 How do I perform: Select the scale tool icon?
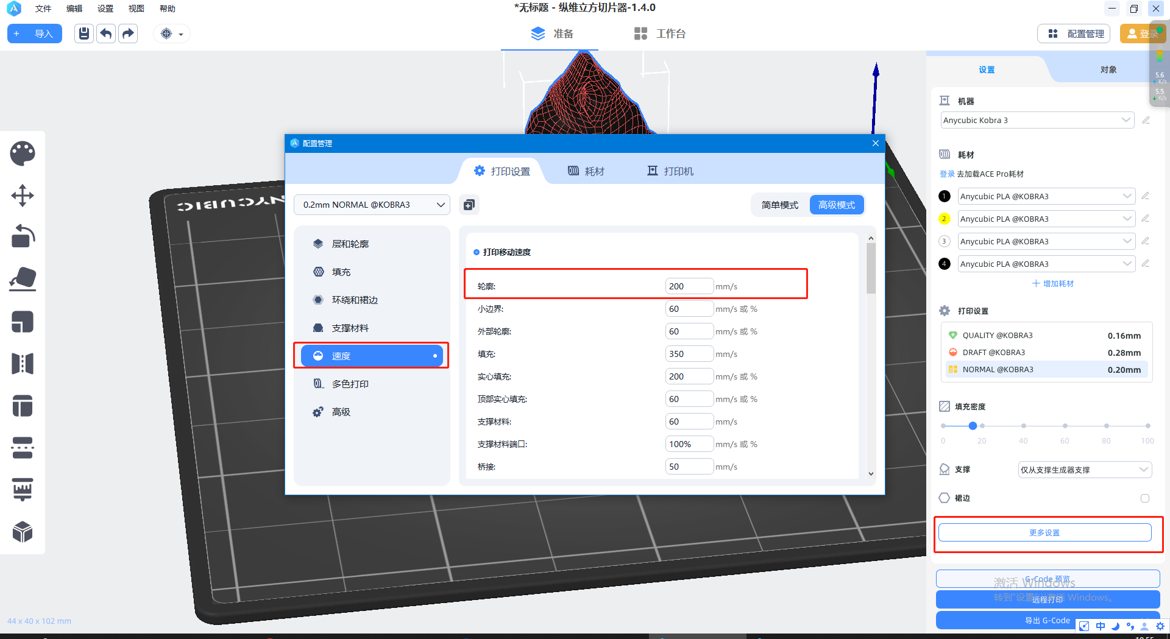(23, 322)
